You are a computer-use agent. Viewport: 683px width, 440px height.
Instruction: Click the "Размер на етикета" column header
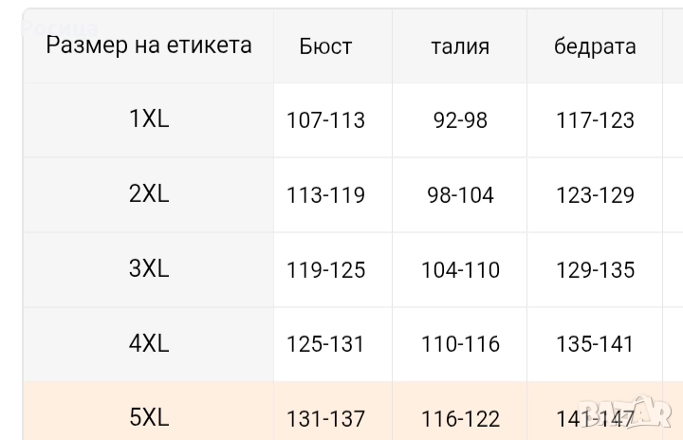pyautogui.click(x=149, y=46)
